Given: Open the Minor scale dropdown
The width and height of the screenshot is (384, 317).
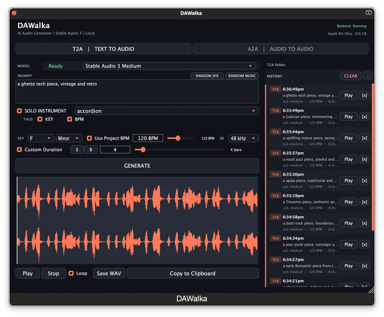Looking at the screenshot, I should coord(69,138).
